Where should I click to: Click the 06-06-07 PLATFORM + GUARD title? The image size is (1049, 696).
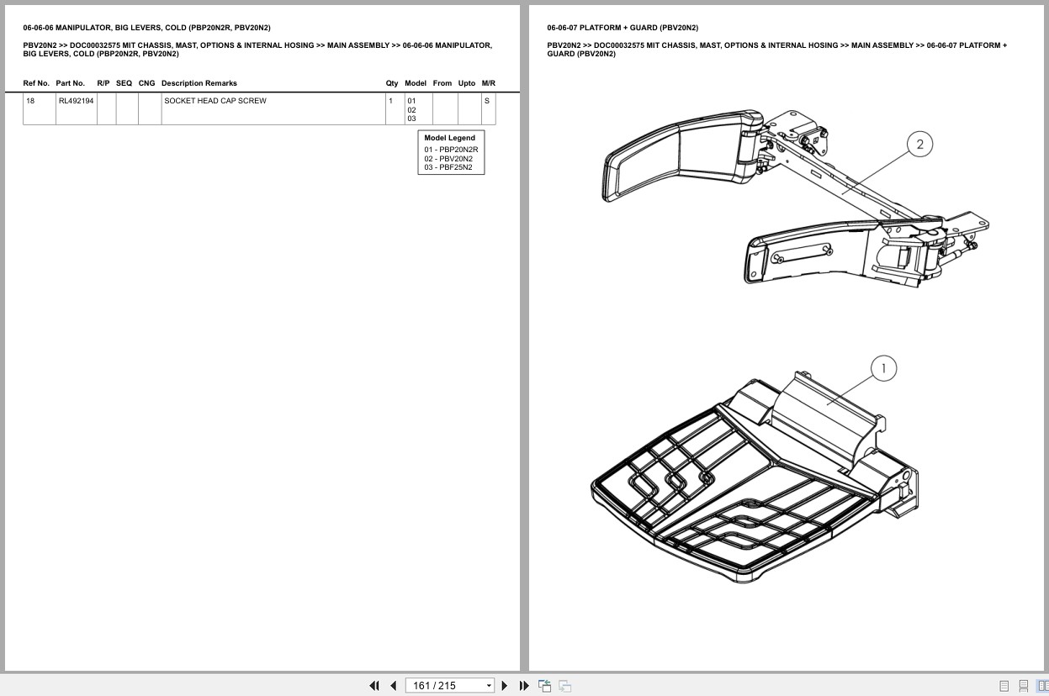tap(623, 28)
